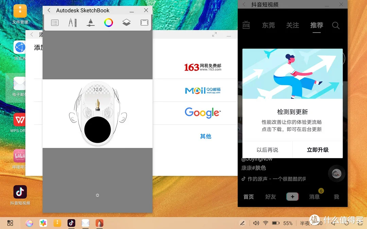This screenshot has height=229, width=367.
Task: Open Douyin search magnifier icon
Action: click(336, 25)
